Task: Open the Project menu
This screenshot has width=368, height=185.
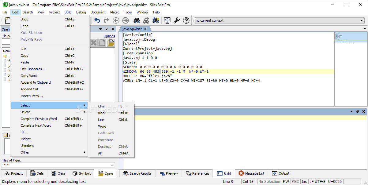Action: [54, 12]
